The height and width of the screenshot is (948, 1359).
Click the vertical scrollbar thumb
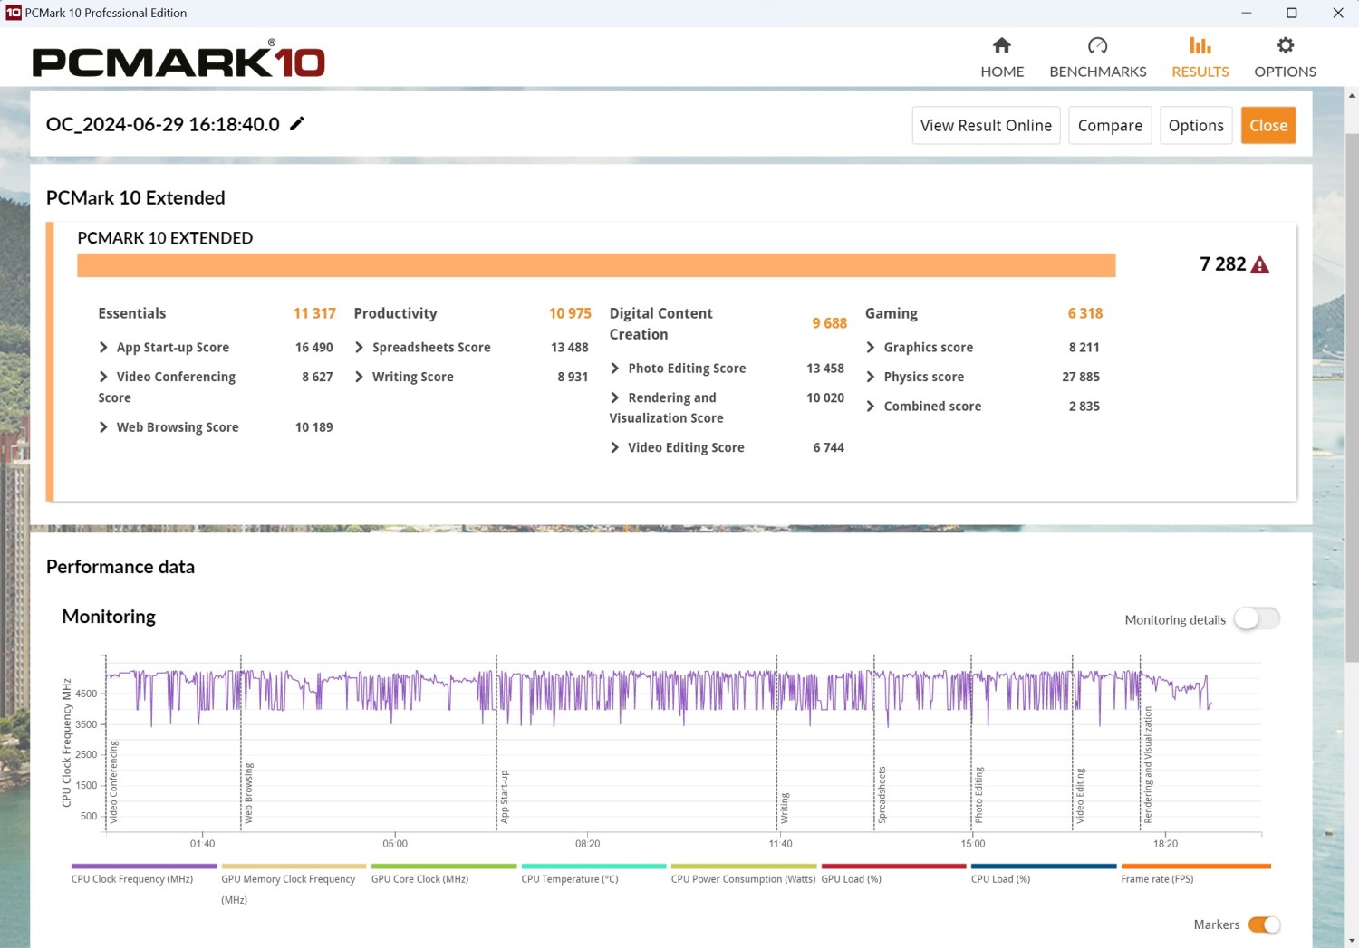pos(1352,398)
